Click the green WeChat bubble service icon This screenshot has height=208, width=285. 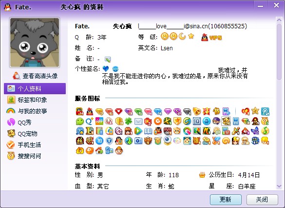80,121
